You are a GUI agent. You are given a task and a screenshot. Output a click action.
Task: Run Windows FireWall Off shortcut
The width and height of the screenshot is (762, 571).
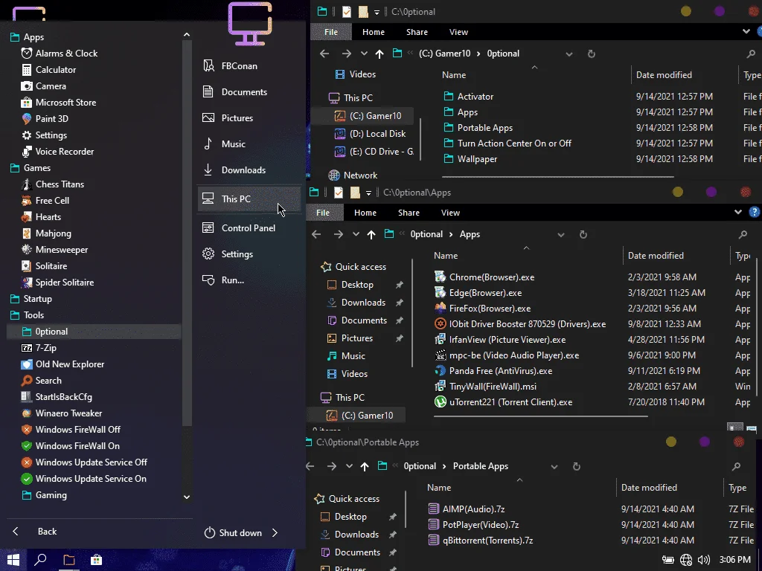click(77, 430)
